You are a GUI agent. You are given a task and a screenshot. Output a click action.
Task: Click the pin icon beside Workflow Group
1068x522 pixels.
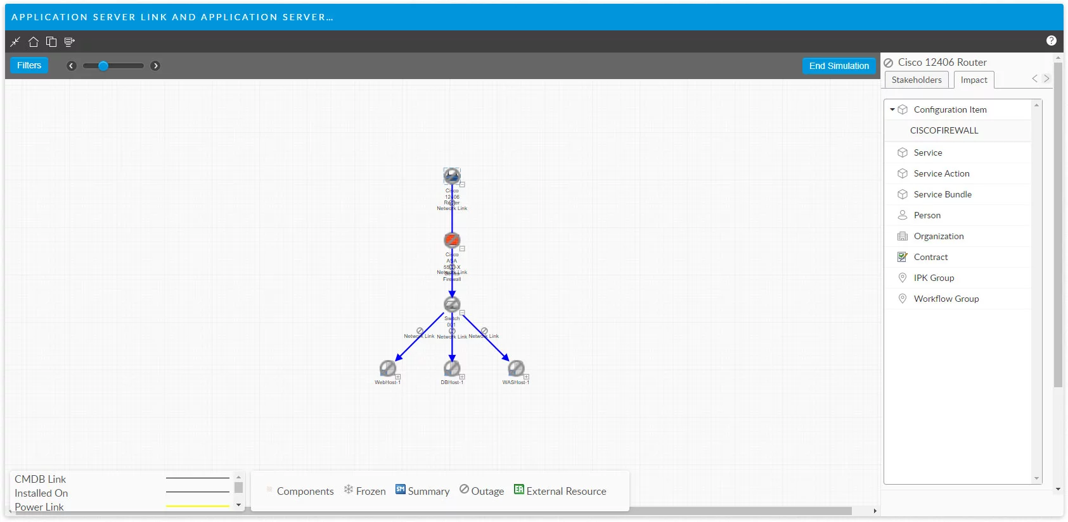[903, 299]
